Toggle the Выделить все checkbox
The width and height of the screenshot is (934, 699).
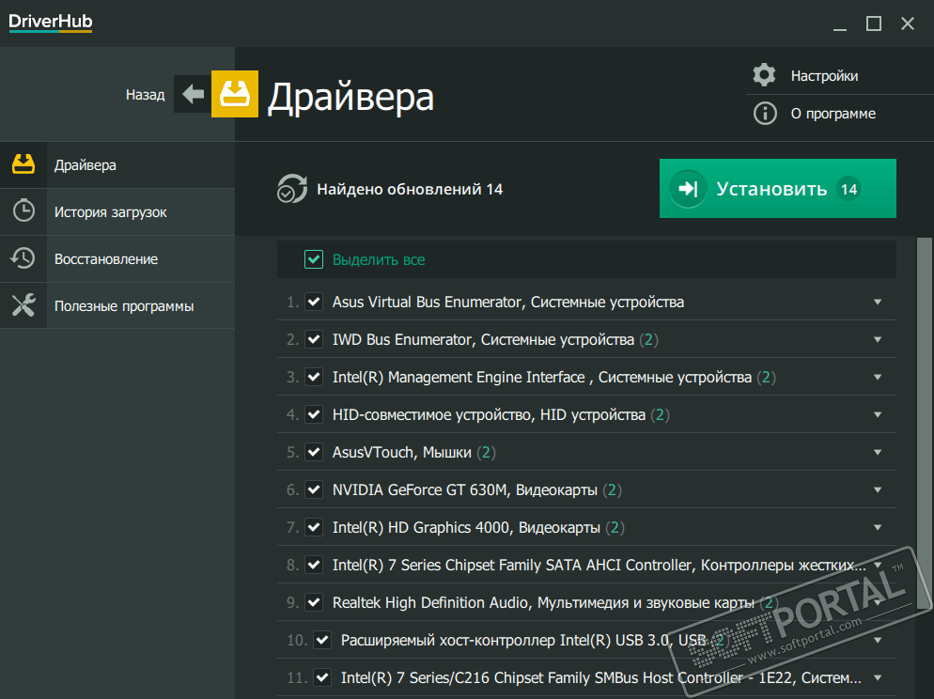tap(314, 259)
